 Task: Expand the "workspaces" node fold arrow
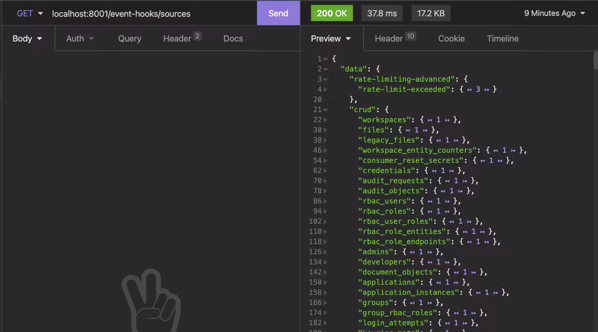click(x=326, y=120)
